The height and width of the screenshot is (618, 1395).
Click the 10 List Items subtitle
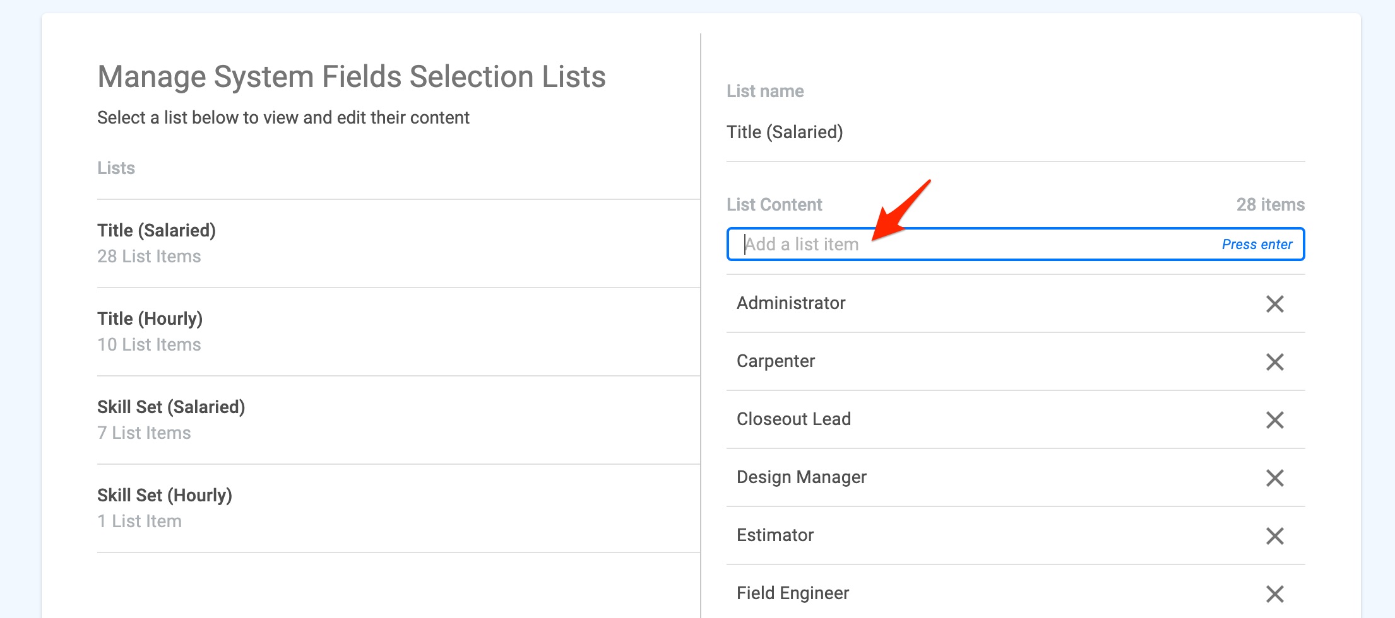click(149, 345)
